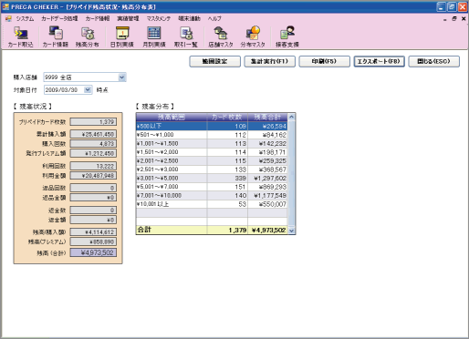469x339 pixels.
Task: Expand the 対象日付 date picker dropdown
Action: [x=88, y=89]
